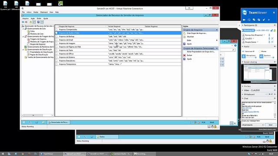
Task: Click the Regras de Classificação tree node
Action: pos(39,55)
